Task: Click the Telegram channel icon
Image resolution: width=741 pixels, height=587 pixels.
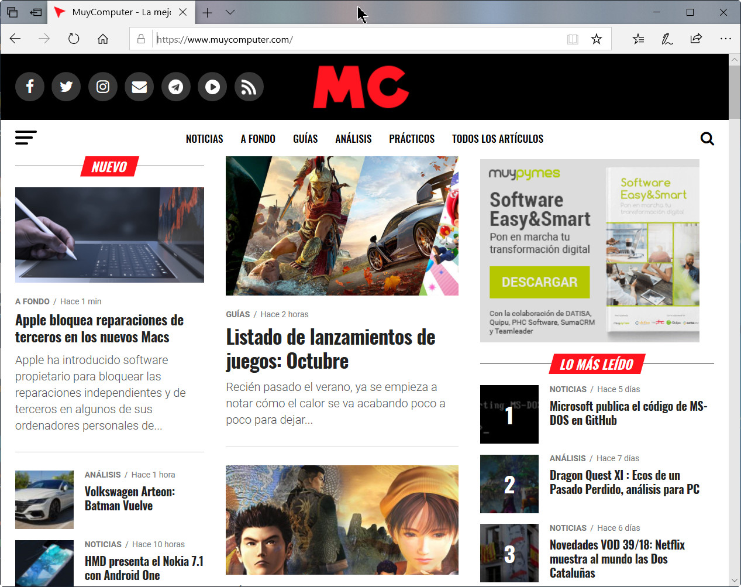Action: coord(175,87)
